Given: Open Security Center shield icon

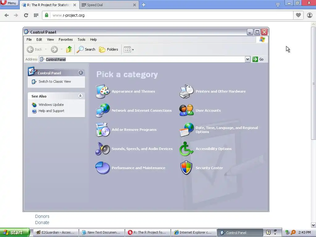Looking at the screenshot, I should click(186, 168).
